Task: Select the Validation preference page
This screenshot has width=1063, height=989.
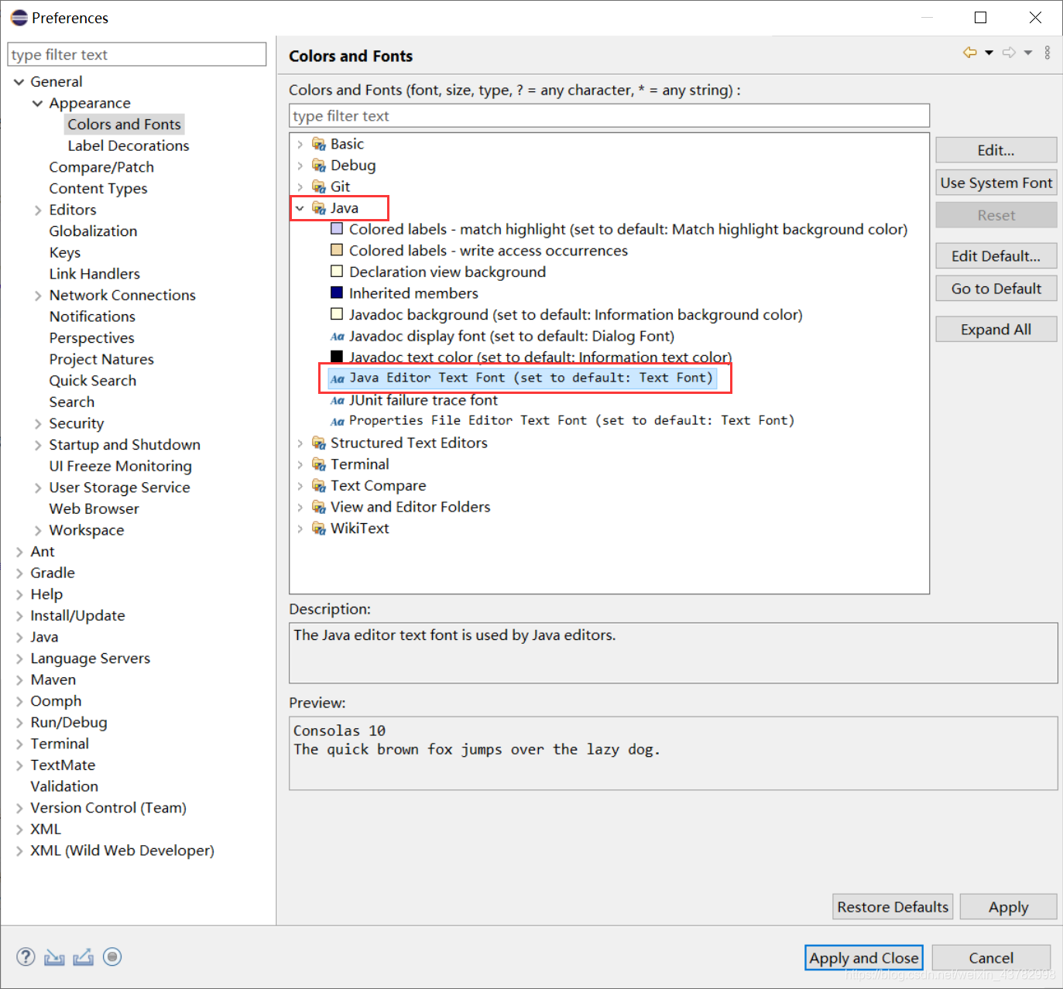Action: pos(64,786)
